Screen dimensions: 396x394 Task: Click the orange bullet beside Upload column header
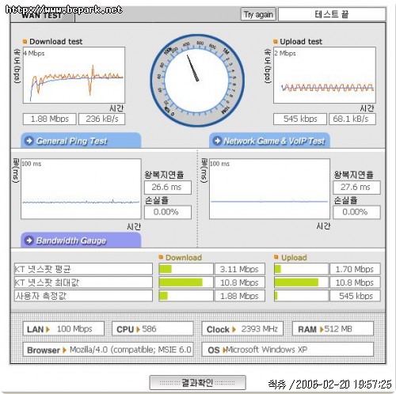276,257
